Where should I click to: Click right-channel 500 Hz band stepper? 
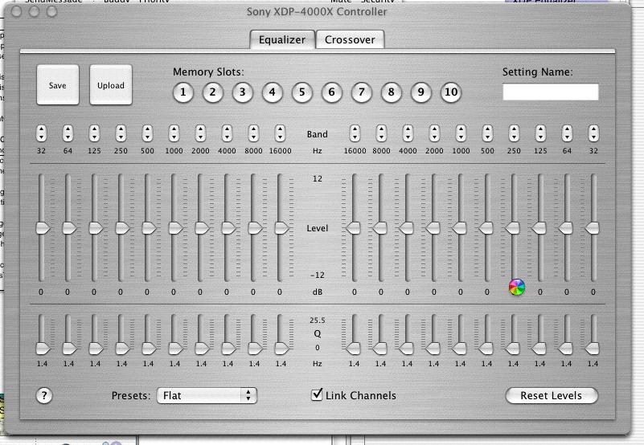point(487,133)
